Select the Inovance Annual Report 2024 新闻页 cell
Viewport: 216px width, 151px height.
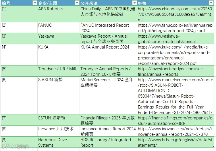(108, 131)
